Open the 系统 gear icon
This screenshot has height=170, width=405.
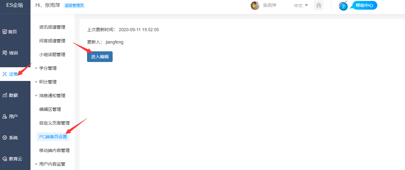coord(5,138)
